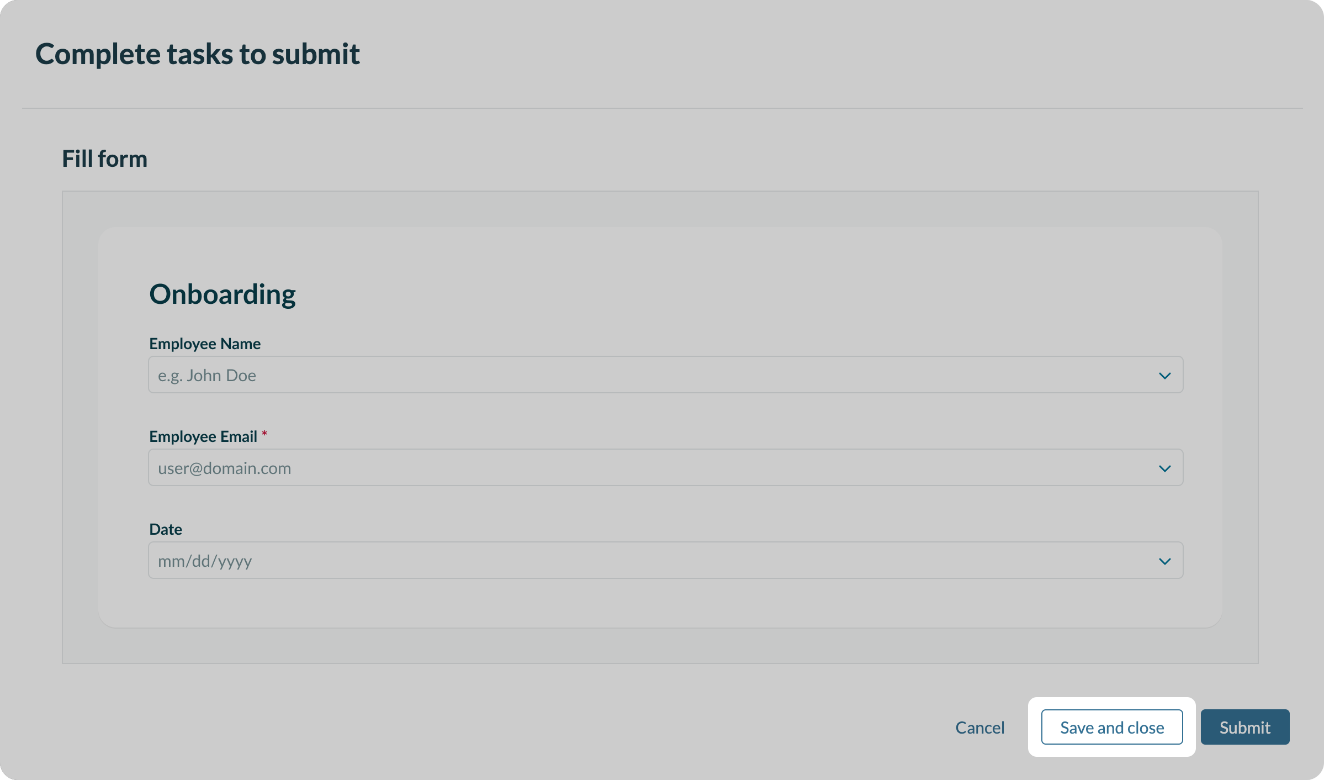Click the Employee Email label text
The width and height of the screenshot is (1324, 780).
click(x=203, y=436)
